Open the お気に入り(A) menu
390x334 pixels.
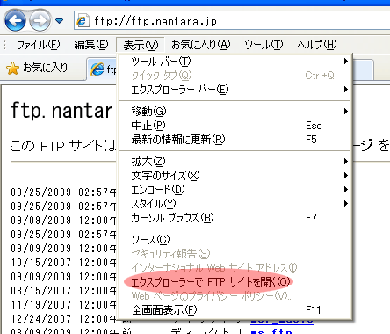click(201, 45)
